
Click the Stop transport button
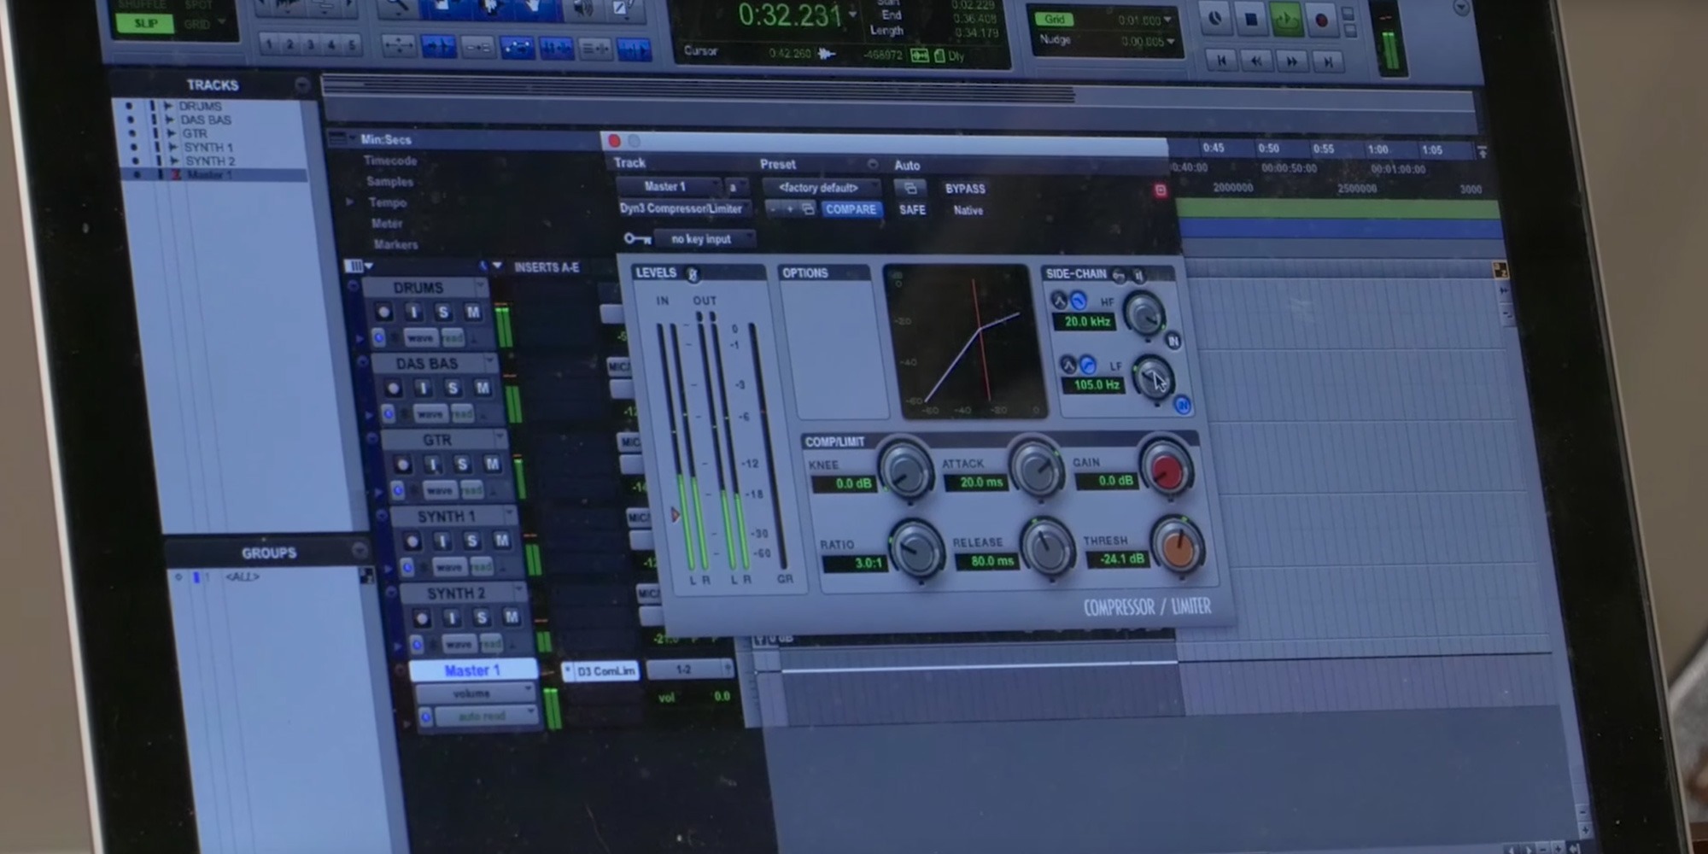(1251, 19)
